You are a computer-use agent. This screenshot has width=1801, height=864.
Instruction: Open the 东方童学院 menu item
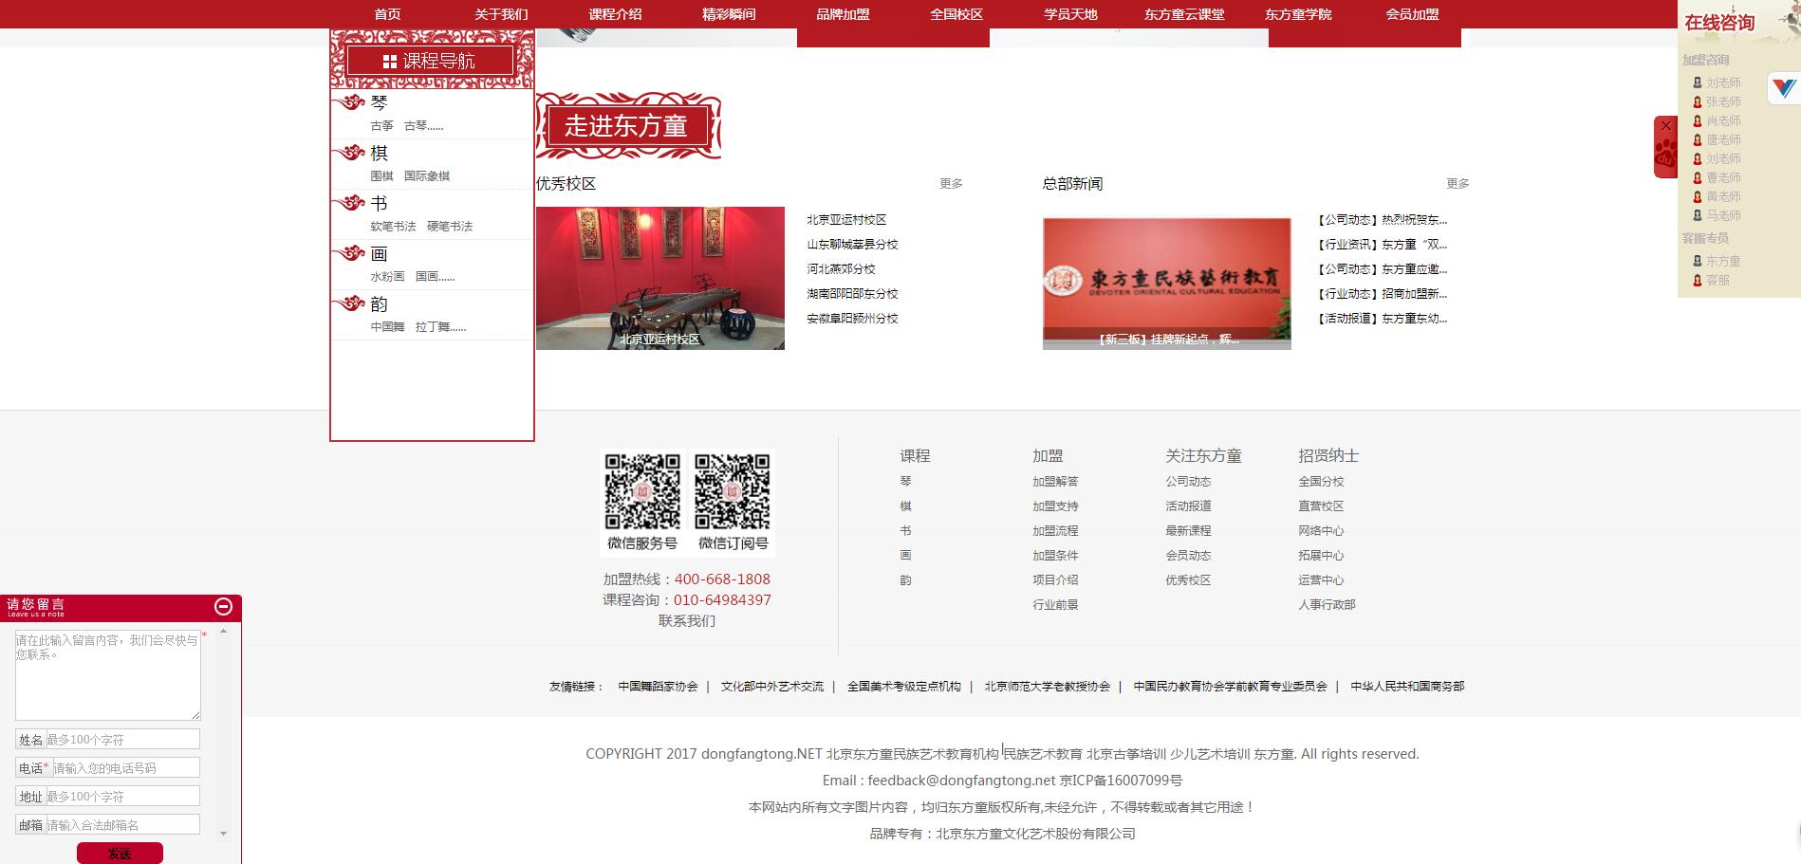point(1297,14)
